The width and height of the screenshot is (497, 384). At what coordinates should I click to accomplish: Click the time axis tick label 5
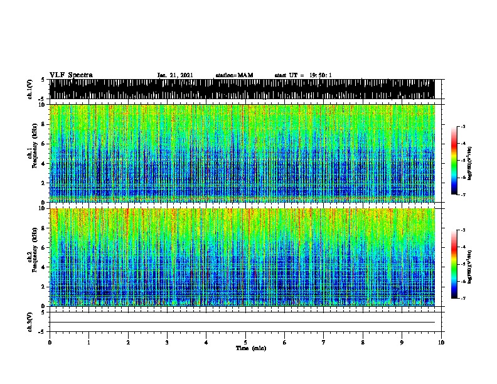tap(245, 343)
